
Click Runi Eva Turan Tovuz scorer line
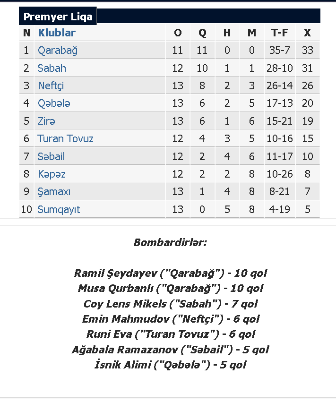171,334
